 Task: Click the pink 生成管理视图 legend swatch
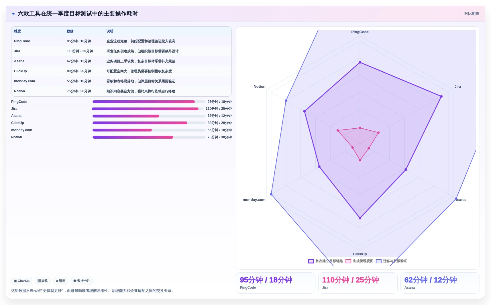click(348, 261)
